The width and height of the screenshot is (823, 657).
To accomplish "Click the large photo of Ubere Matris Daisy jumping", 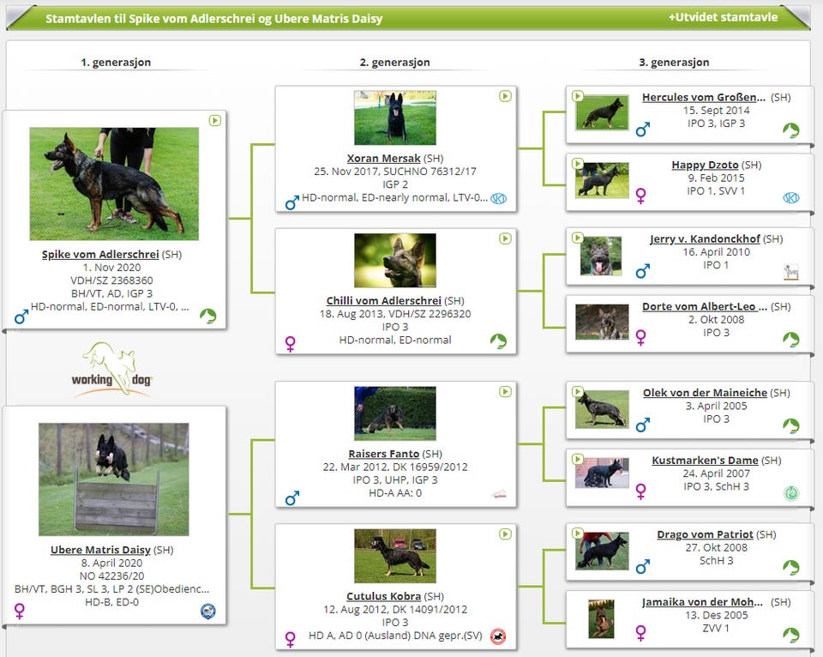I will point(114,479).
